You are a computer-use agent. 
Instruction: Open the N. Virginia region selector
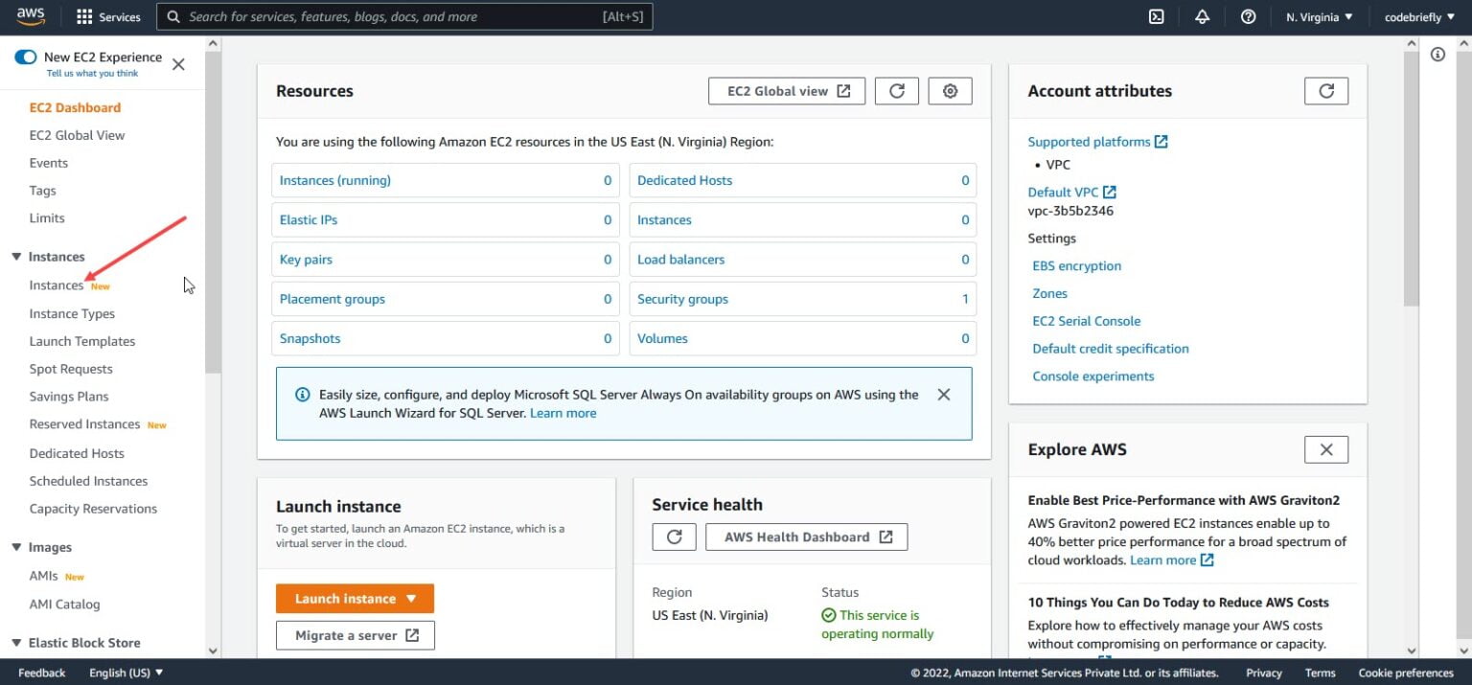click(x=1319, y=16)
